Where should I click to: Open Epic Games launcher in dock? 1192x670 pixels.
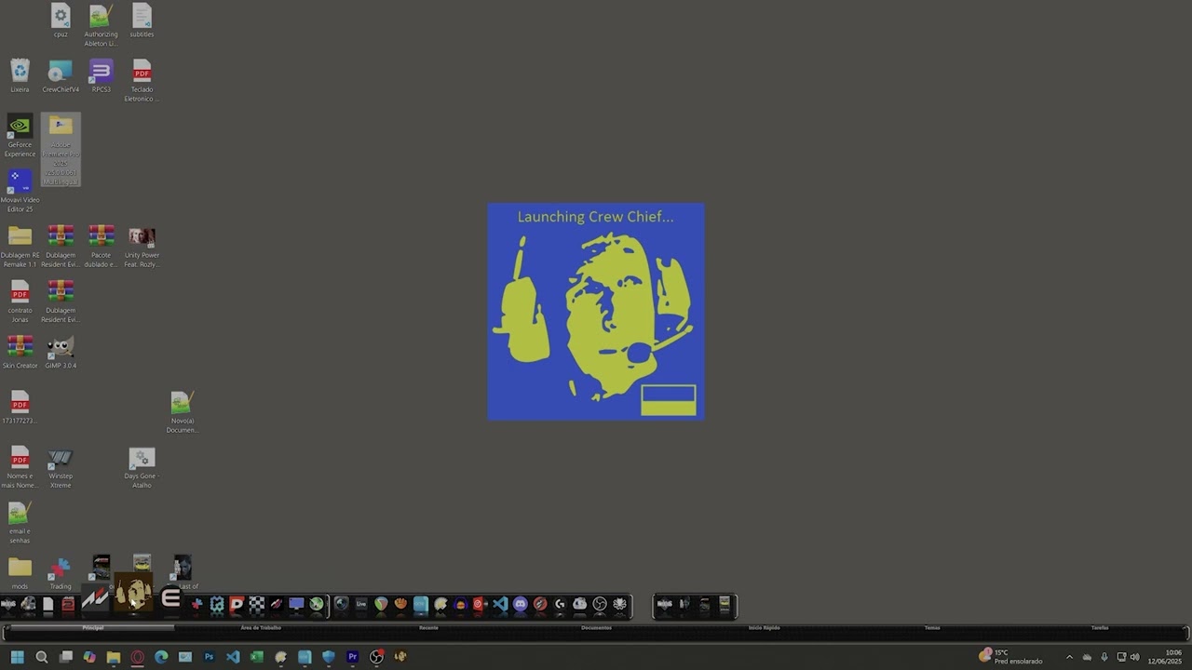(x=170, y=598)
